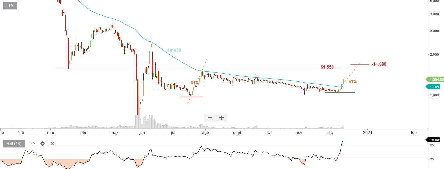
Task: Click the 65 level on RSI axis
Action: point(432,145)
